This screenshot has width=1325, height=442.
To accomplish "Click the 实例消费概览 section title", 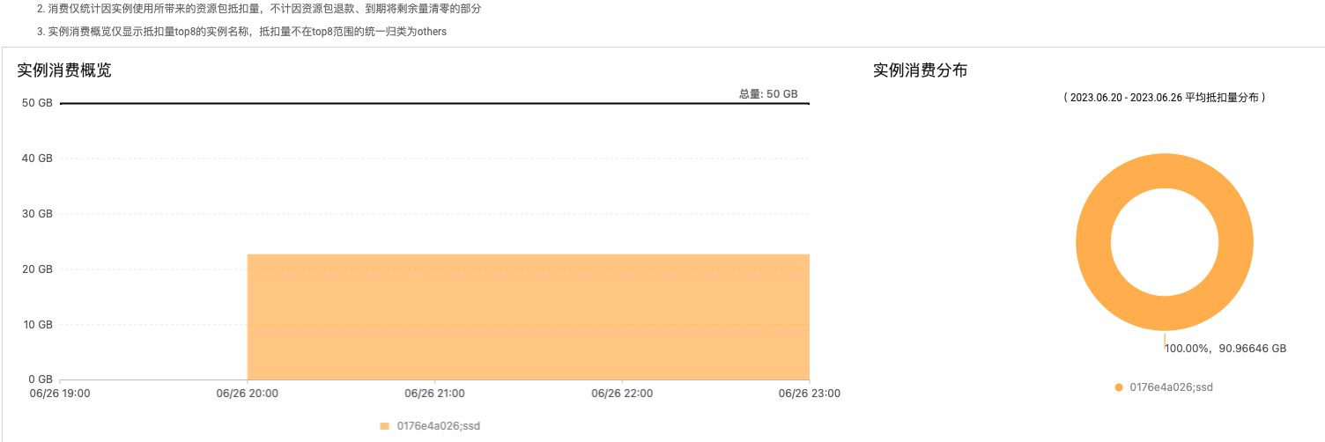I will [x=64, y=70].
